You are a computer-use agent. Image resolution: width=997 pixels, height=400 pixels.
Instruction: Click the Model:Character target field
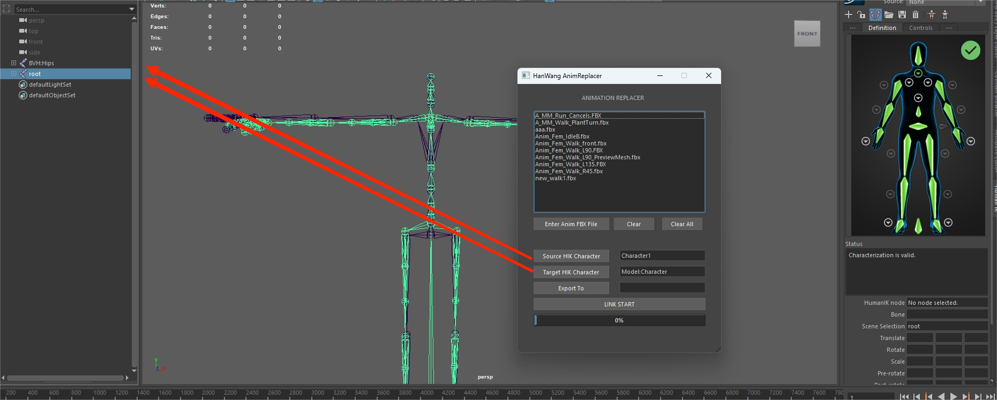click(662, 272)
